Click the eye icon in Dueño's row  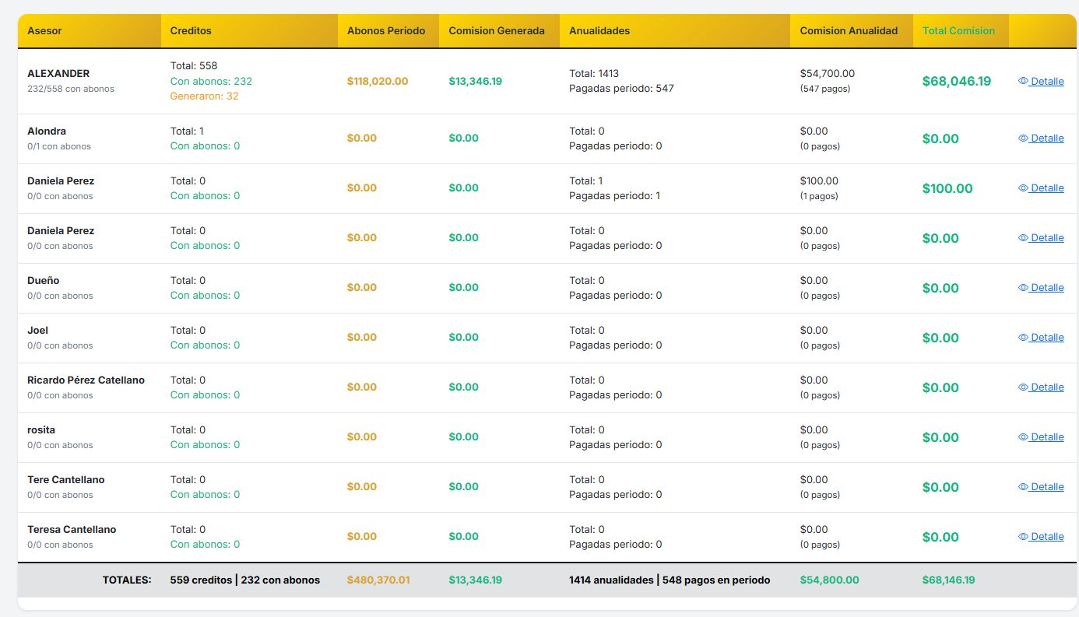(x=1023, y=287)
